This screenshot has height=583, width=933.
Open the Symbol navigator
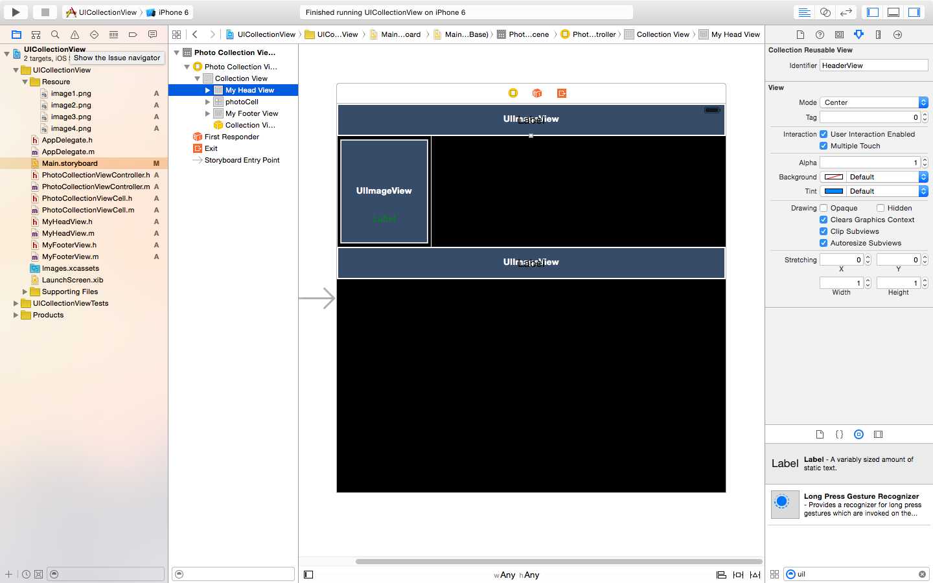coord(36,34)
